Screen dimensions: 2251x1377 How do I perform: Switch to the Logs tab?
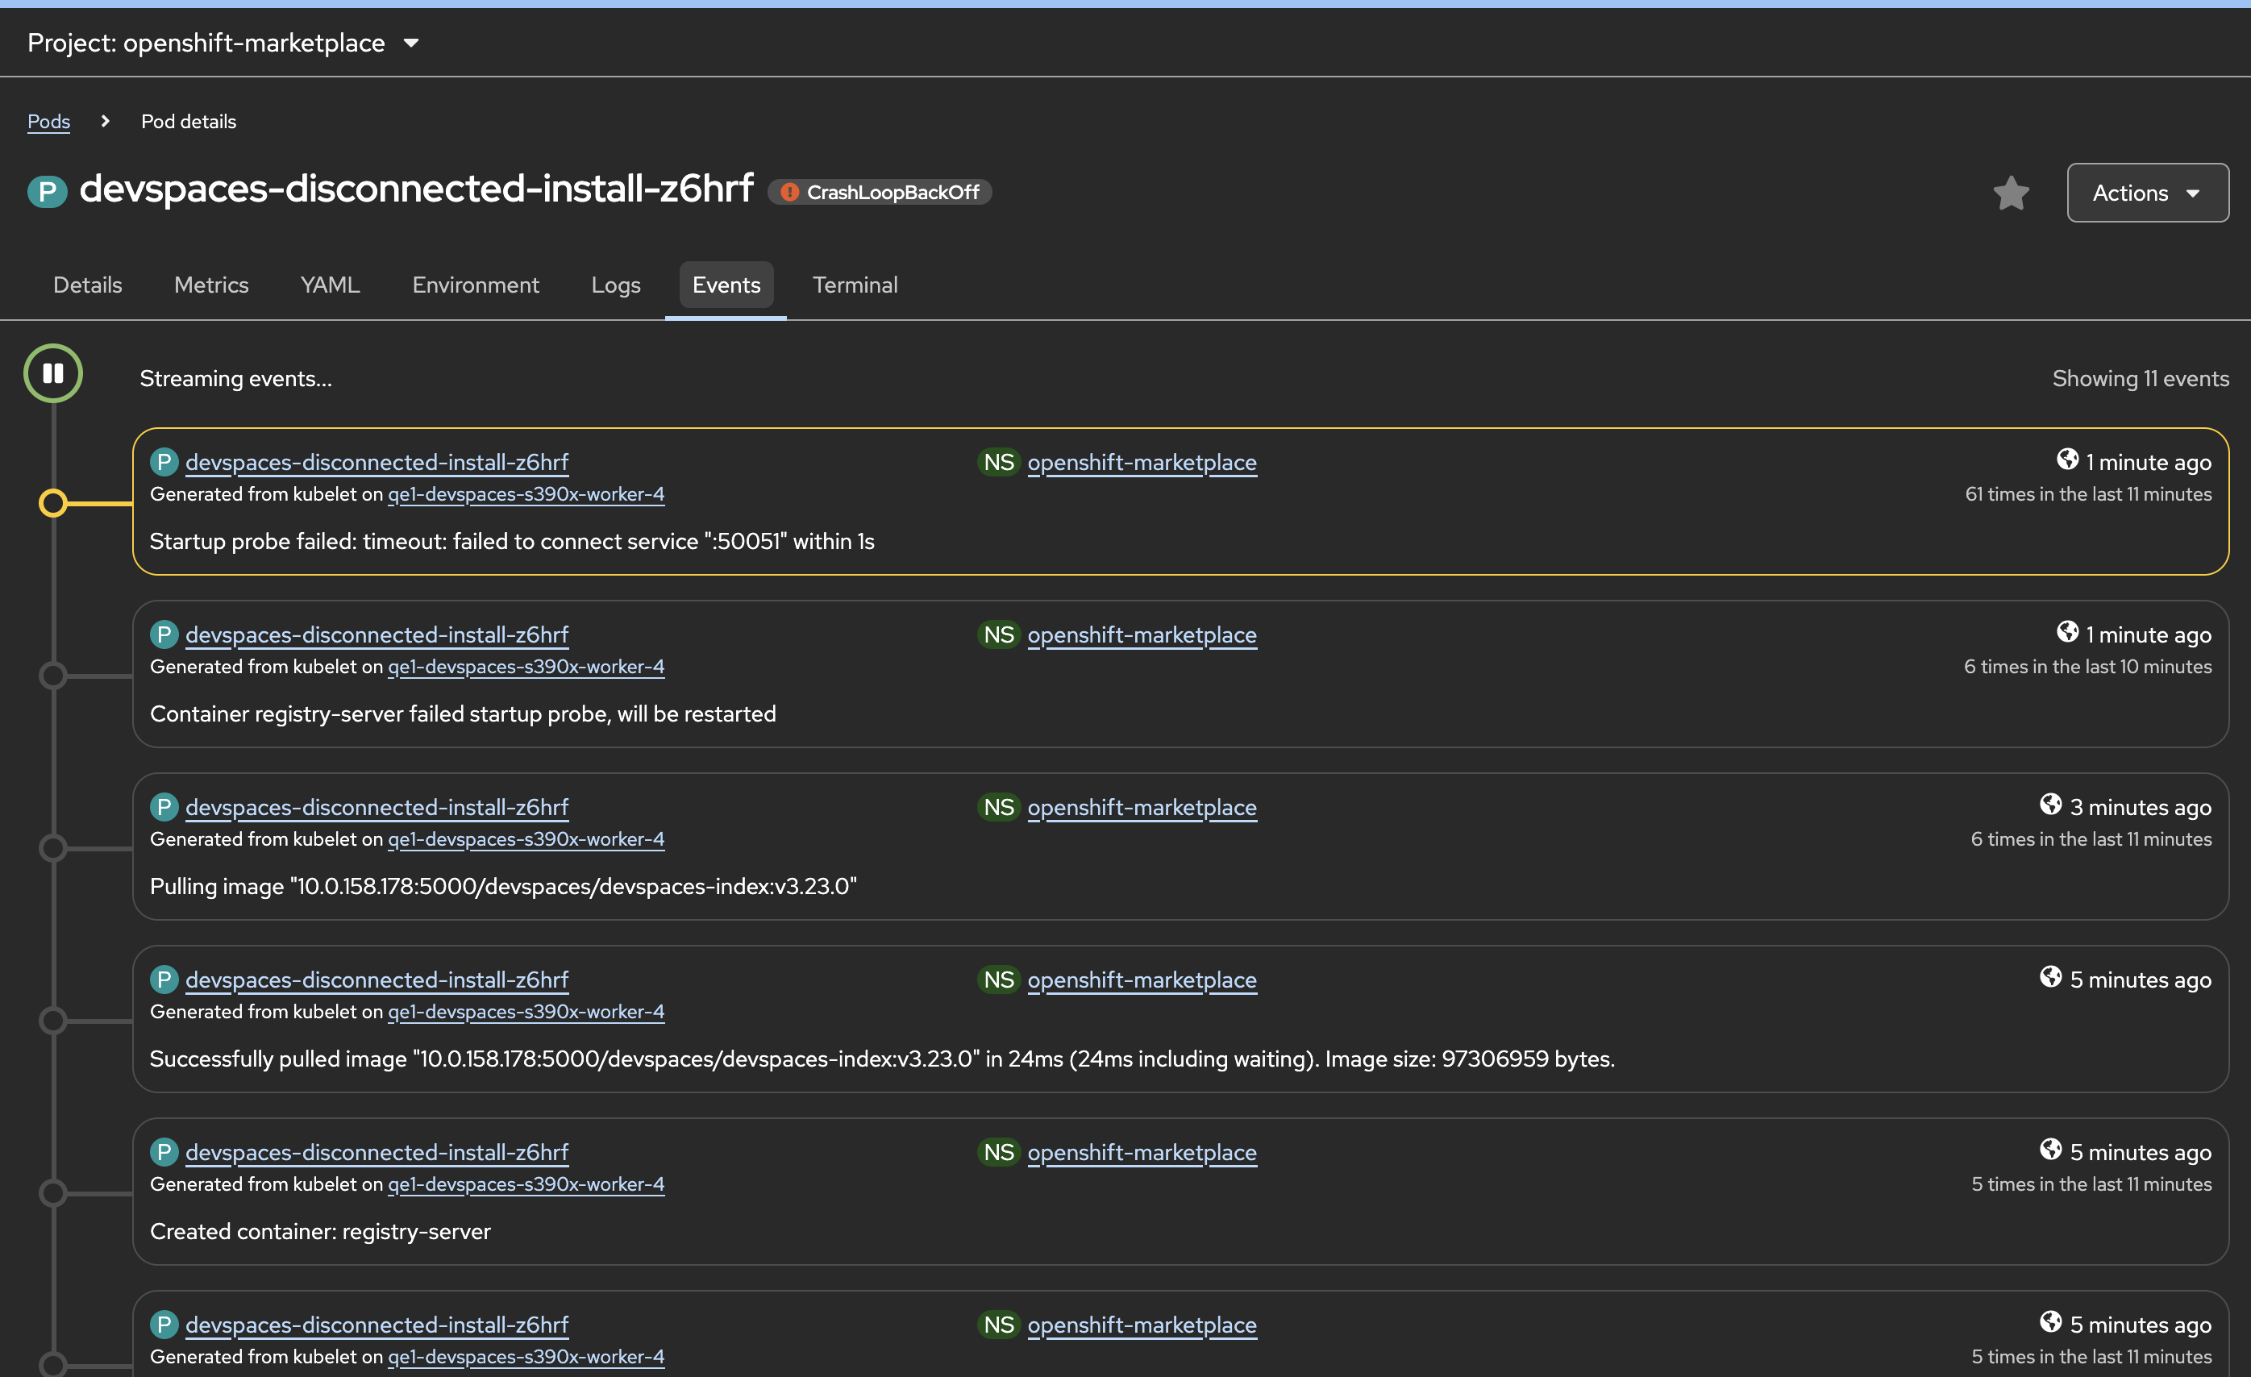[x=615, y=285]
